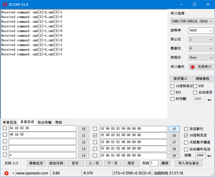Screen dimensions: 215x177
Task: Open the 校验位 parity None dropdown
Action: [x=201, y=57]
